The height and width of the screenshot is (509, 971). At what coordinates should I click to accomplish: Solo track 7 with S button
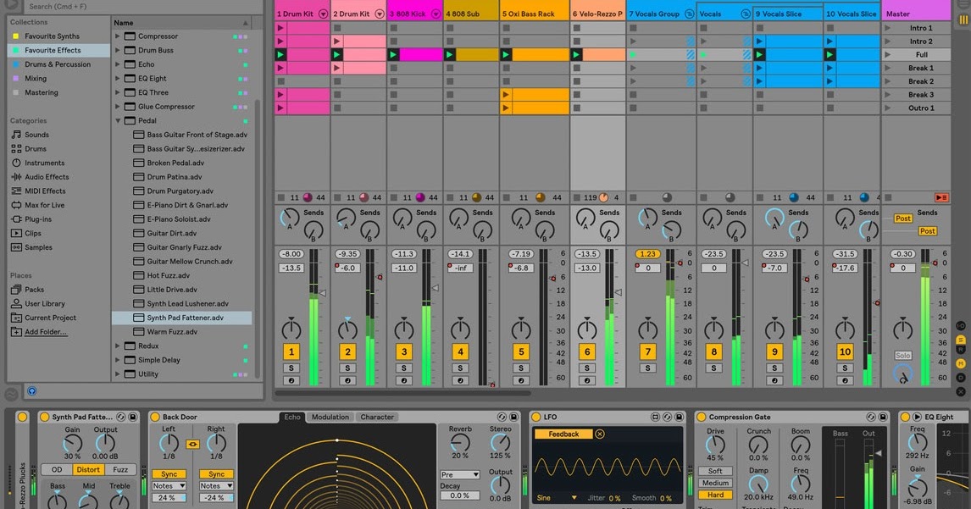647,368
